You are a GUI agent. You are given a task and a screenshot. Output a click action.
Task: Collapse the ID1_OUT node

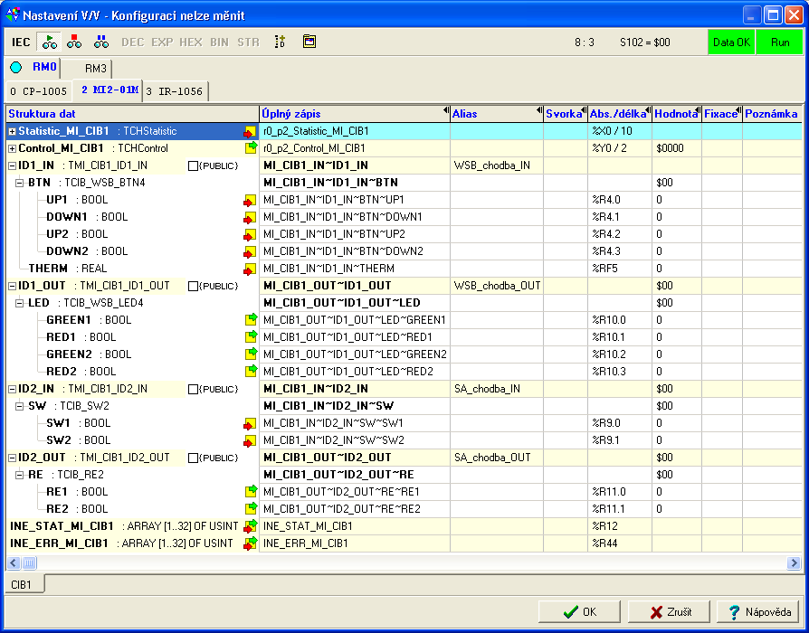click(x=13, y=286)
